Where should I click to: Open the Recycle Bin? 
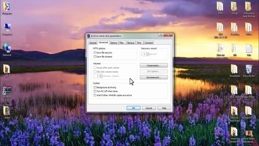[249, 70]
